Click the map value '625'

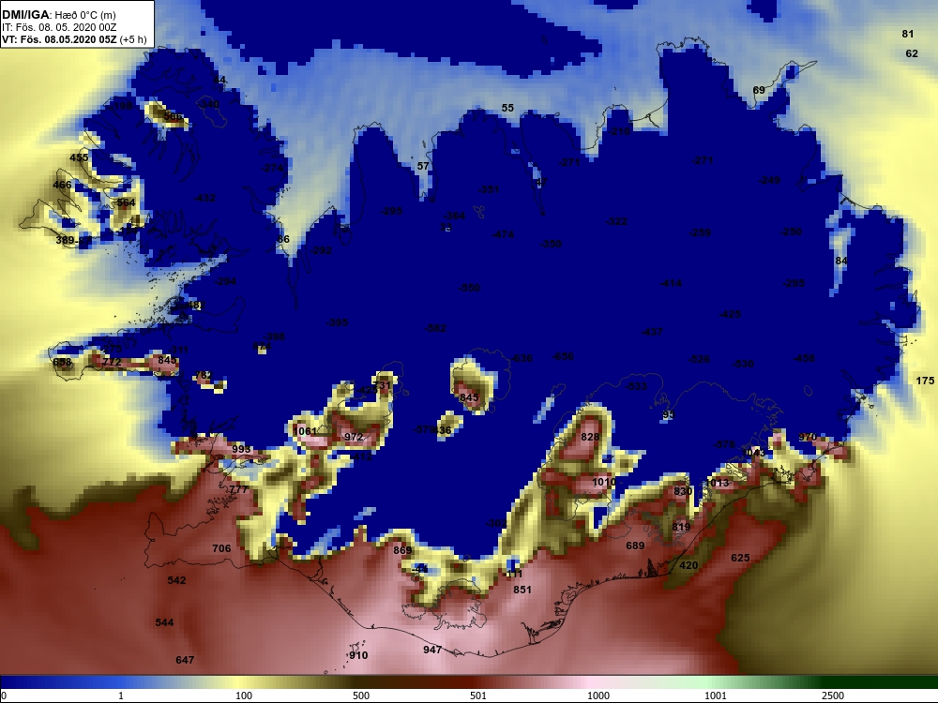(740, 557)
